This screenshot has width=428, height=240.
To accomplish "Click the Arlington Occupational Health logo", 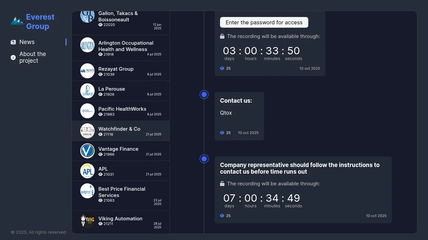I will point(87,45).
